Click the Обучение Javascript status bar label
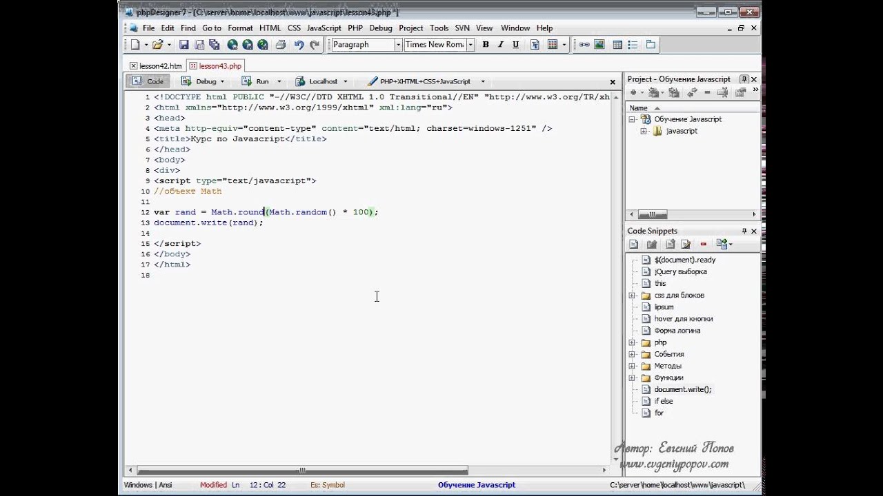Viewport: 883px width, 496px height. click(477, 485)
